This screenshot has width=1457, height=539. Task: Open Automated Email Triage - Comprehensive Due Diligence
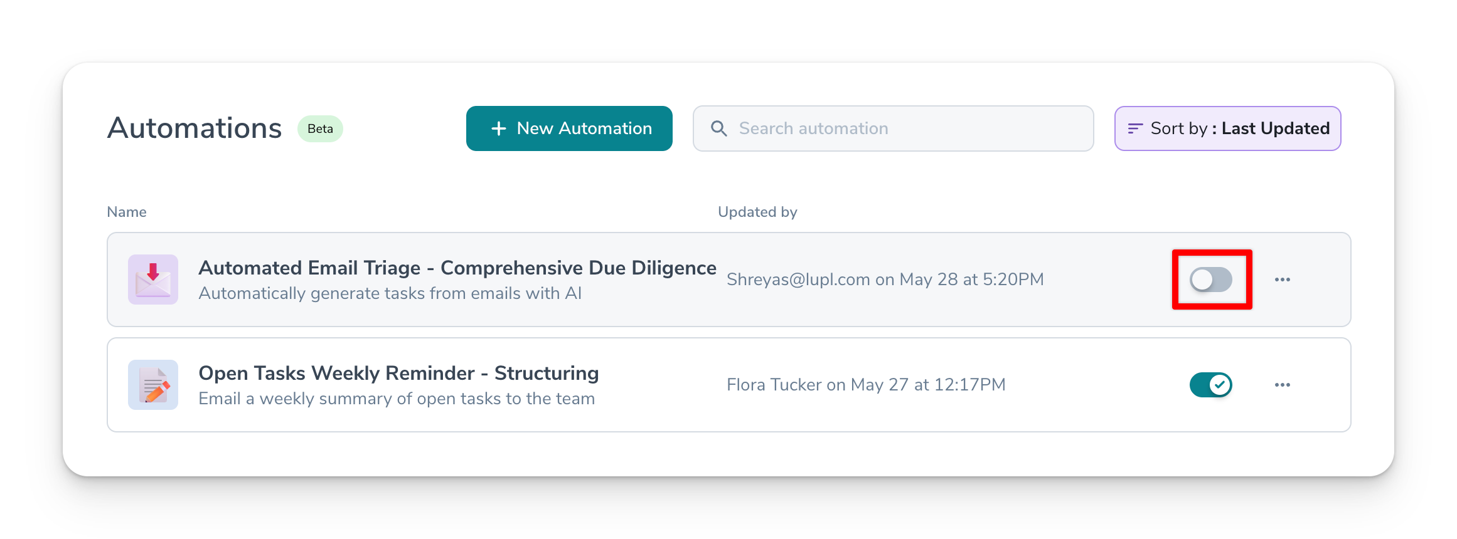click(x=457, y=268)
